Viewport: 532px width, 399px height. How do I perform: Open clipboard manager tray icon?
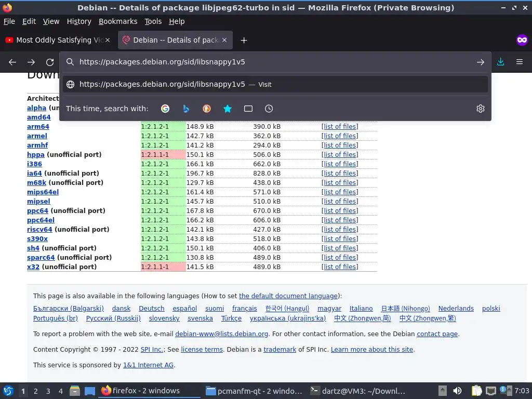[x=477, y=391]
